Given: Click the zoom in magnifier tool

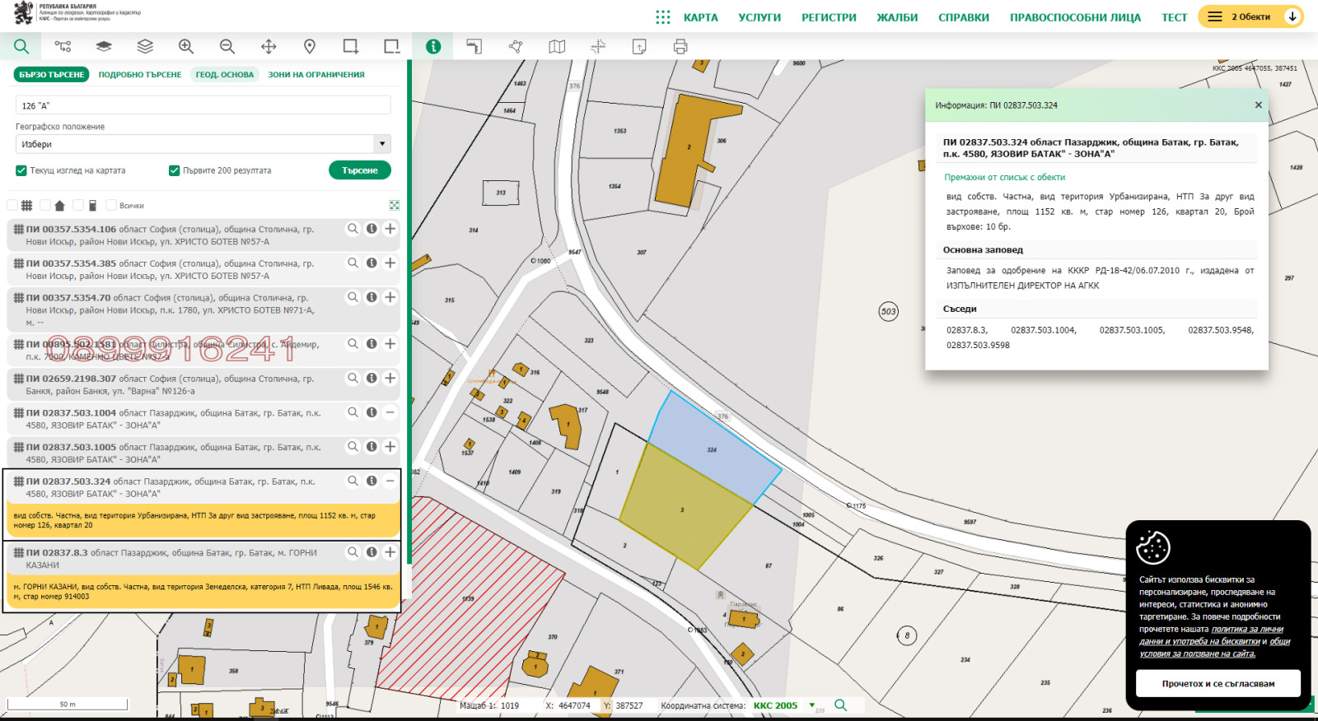Looking at the screenshot, I should [186, 47].
